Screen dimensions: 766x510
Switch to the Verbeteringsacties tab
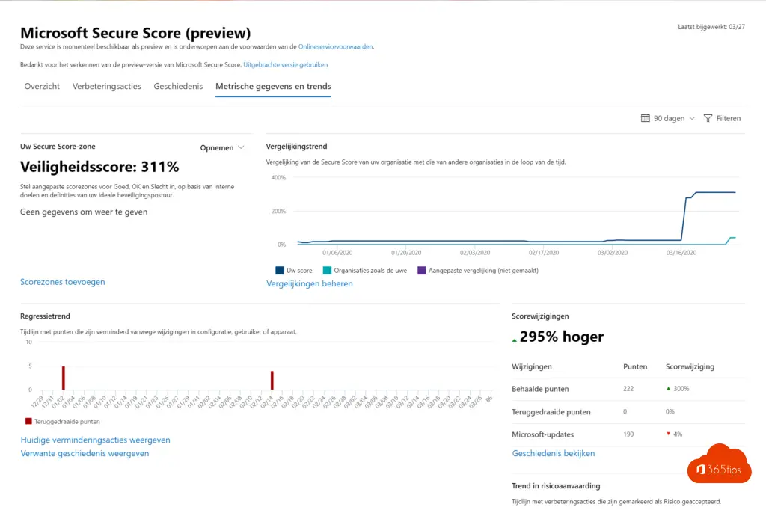[106, 87]
